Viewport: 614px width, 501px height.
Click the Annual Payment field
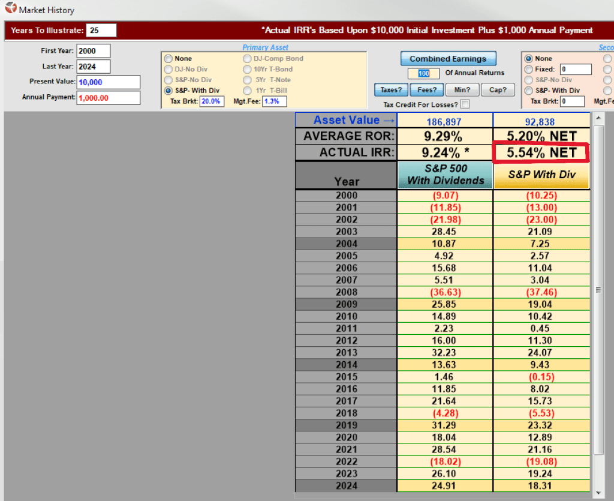(x=108, y=98)
